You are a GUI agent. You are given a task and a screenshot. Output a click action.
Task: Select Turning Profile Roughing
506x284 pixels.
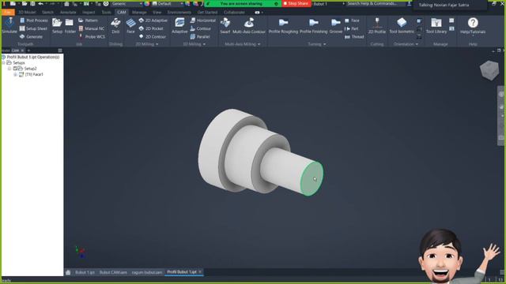click(283, 26)
